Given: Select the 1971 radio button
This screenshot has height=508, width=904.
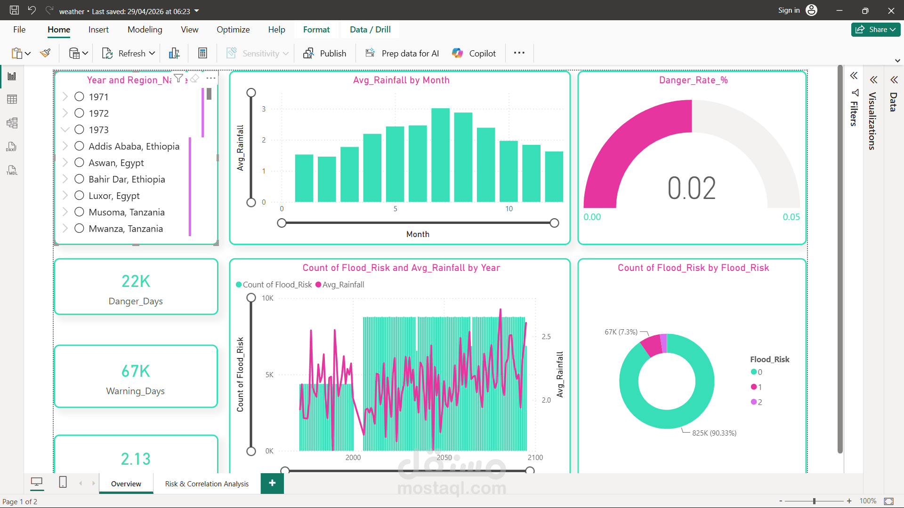Looking at the screenshot, I should click(x=79, y=96).
